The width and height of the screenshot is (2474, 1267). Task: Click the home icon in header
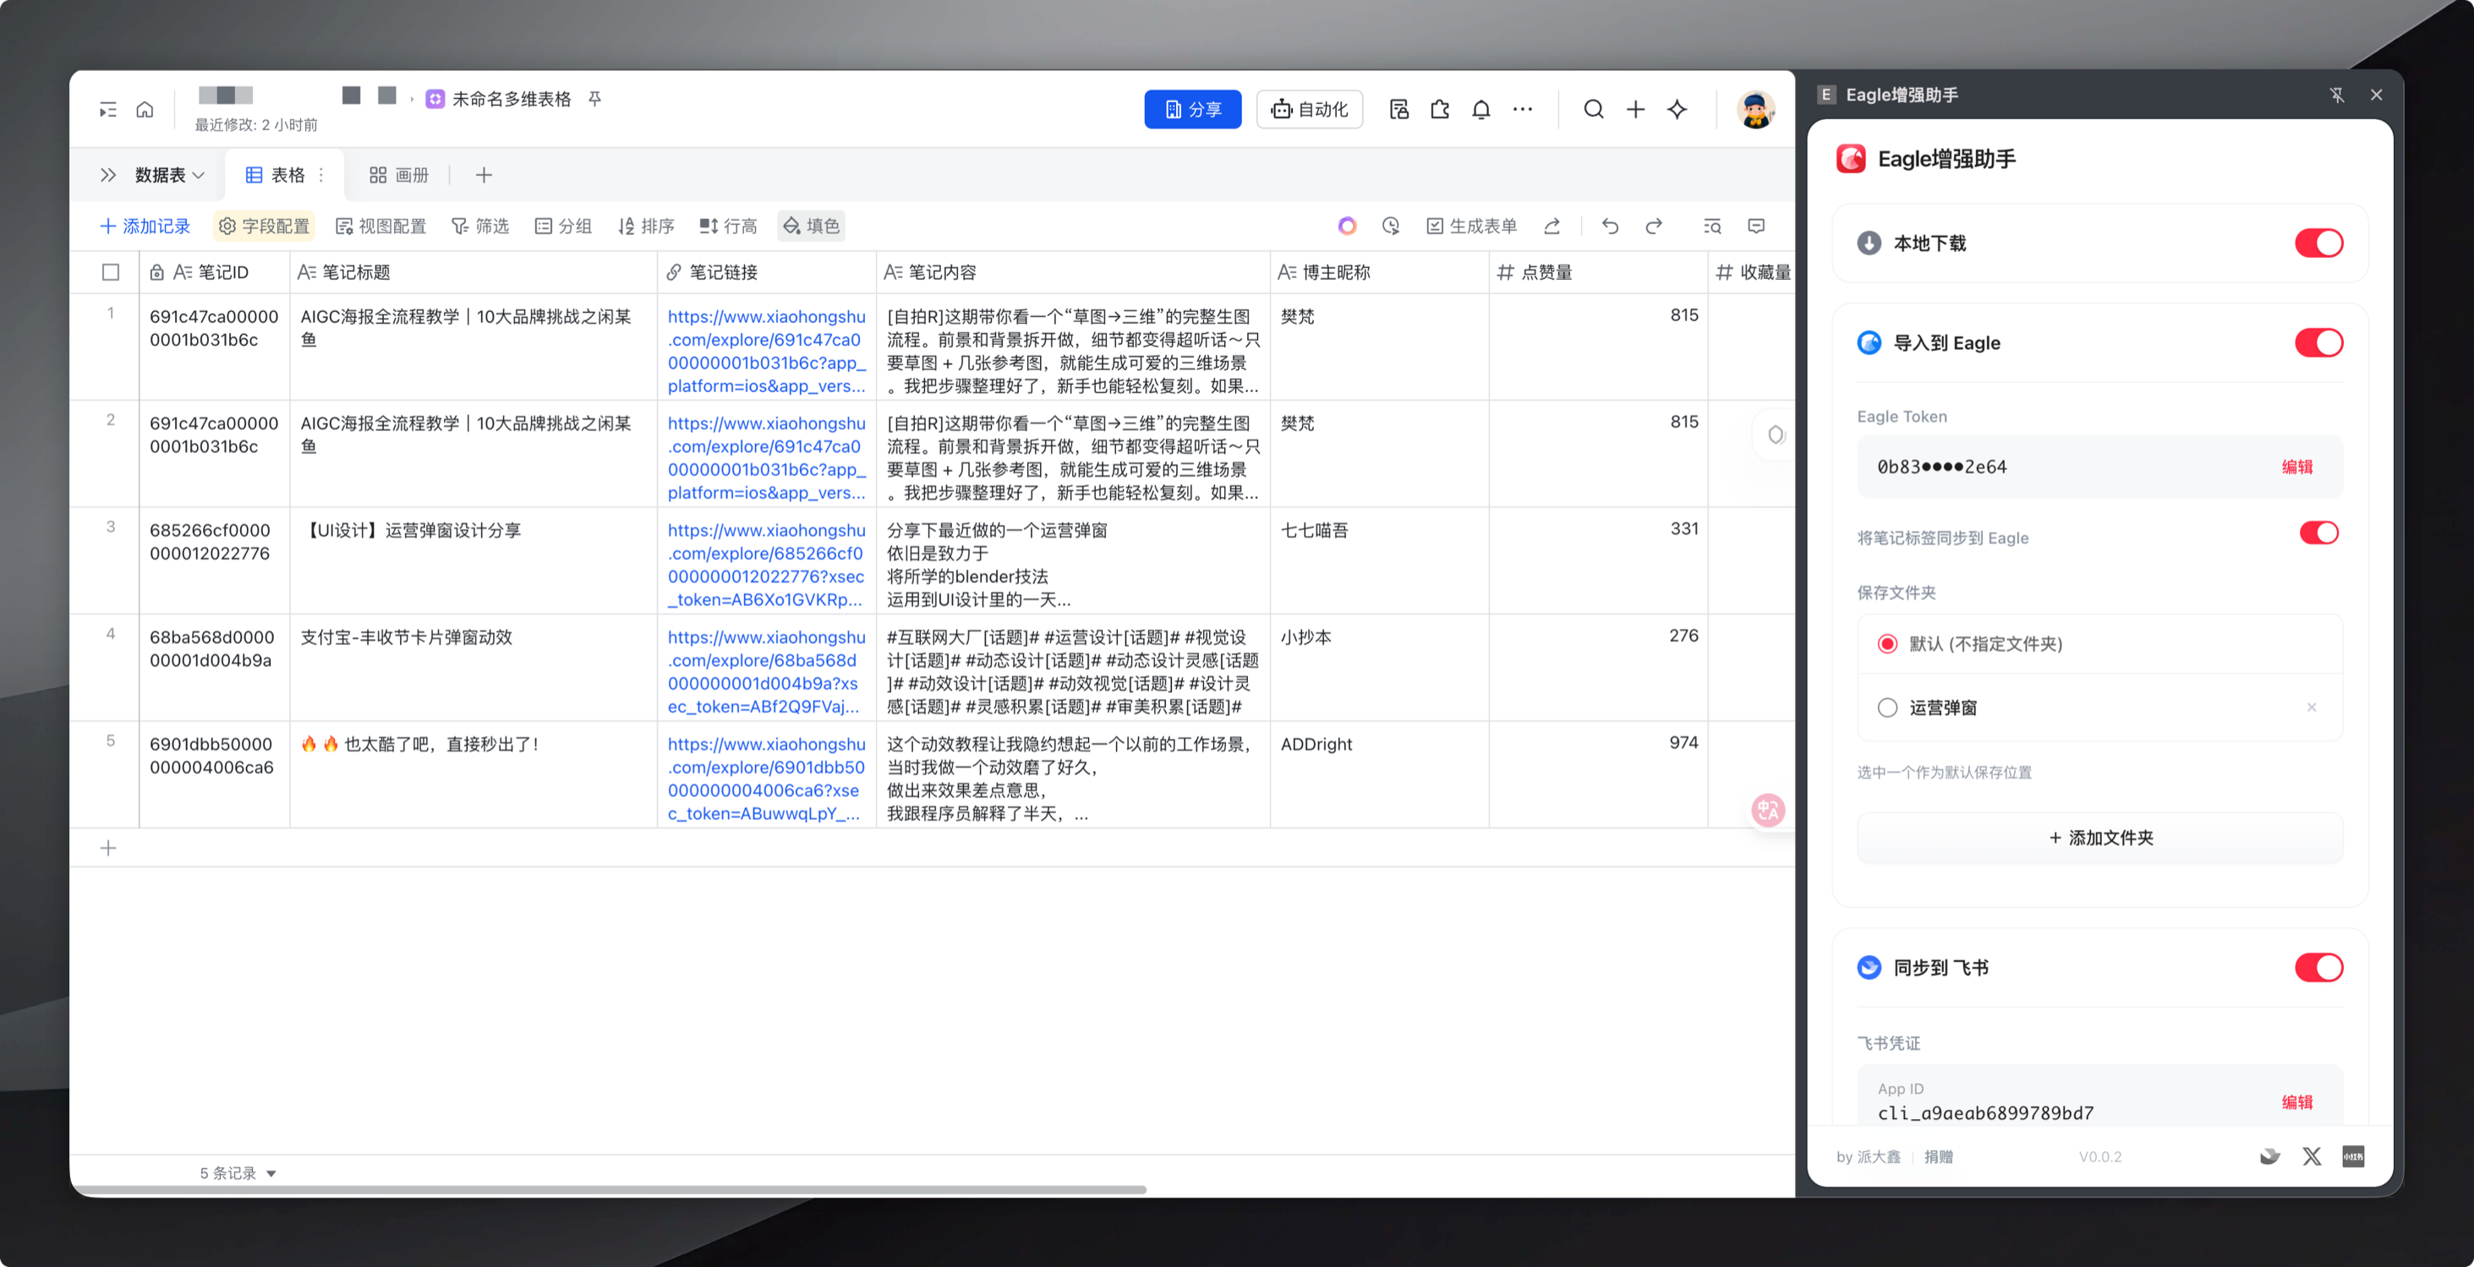pyautogui.click(x=144, y=109)
